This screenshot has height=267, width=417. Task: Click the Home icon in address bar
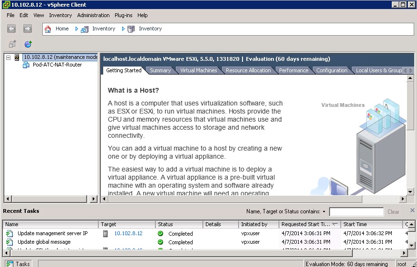pos(48,29)
